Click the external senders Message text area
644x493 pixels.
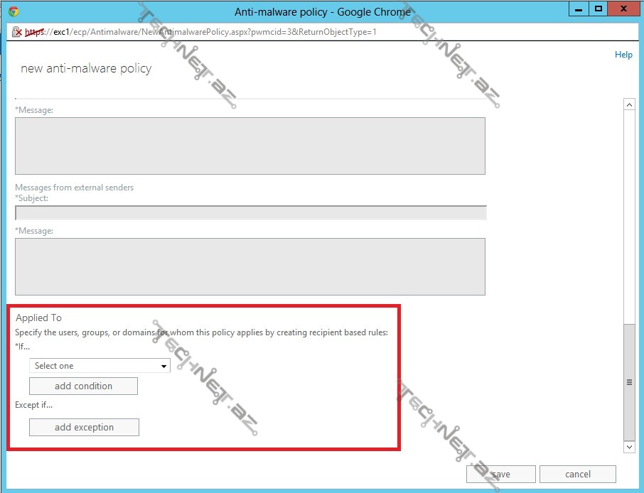[x=249, y=266]
